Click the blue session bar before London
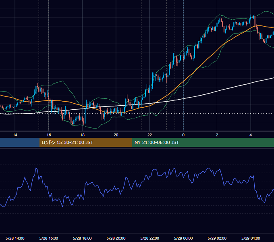The image size is (274, 242). [x=20, y=142]
